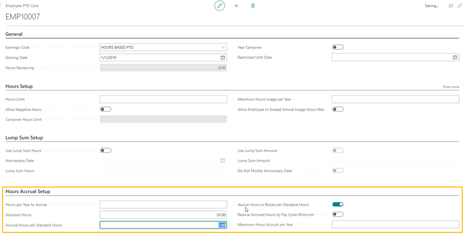Open Starting Date calendar picker
This screenshot has height=235, width=464.
pos(223,58)
